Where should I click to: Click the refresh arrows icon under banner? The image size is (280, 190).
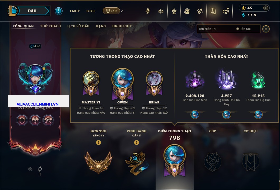point(40,169)
